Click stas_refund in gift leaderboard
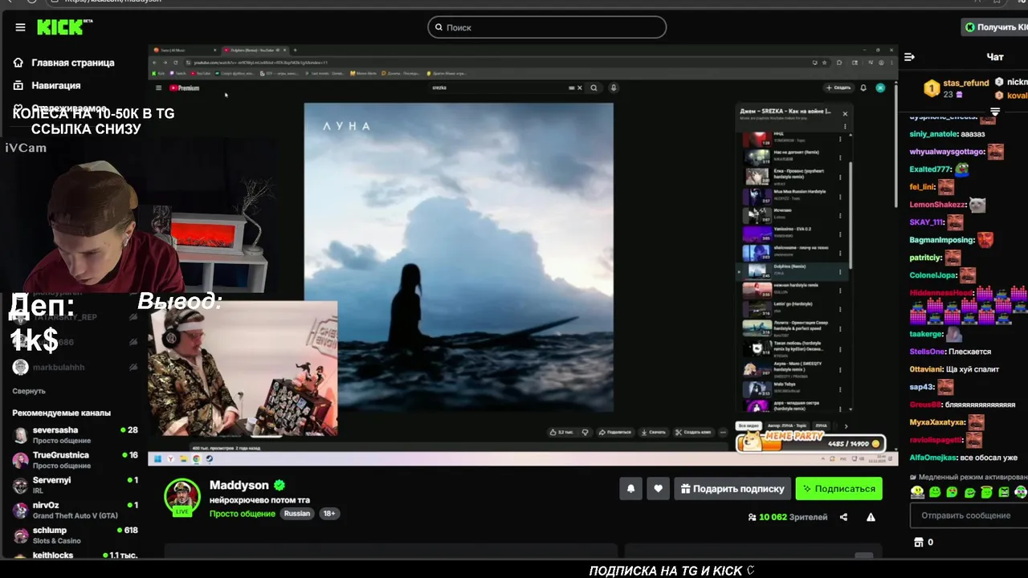1028x578 pixels. [x=965, y=83]
